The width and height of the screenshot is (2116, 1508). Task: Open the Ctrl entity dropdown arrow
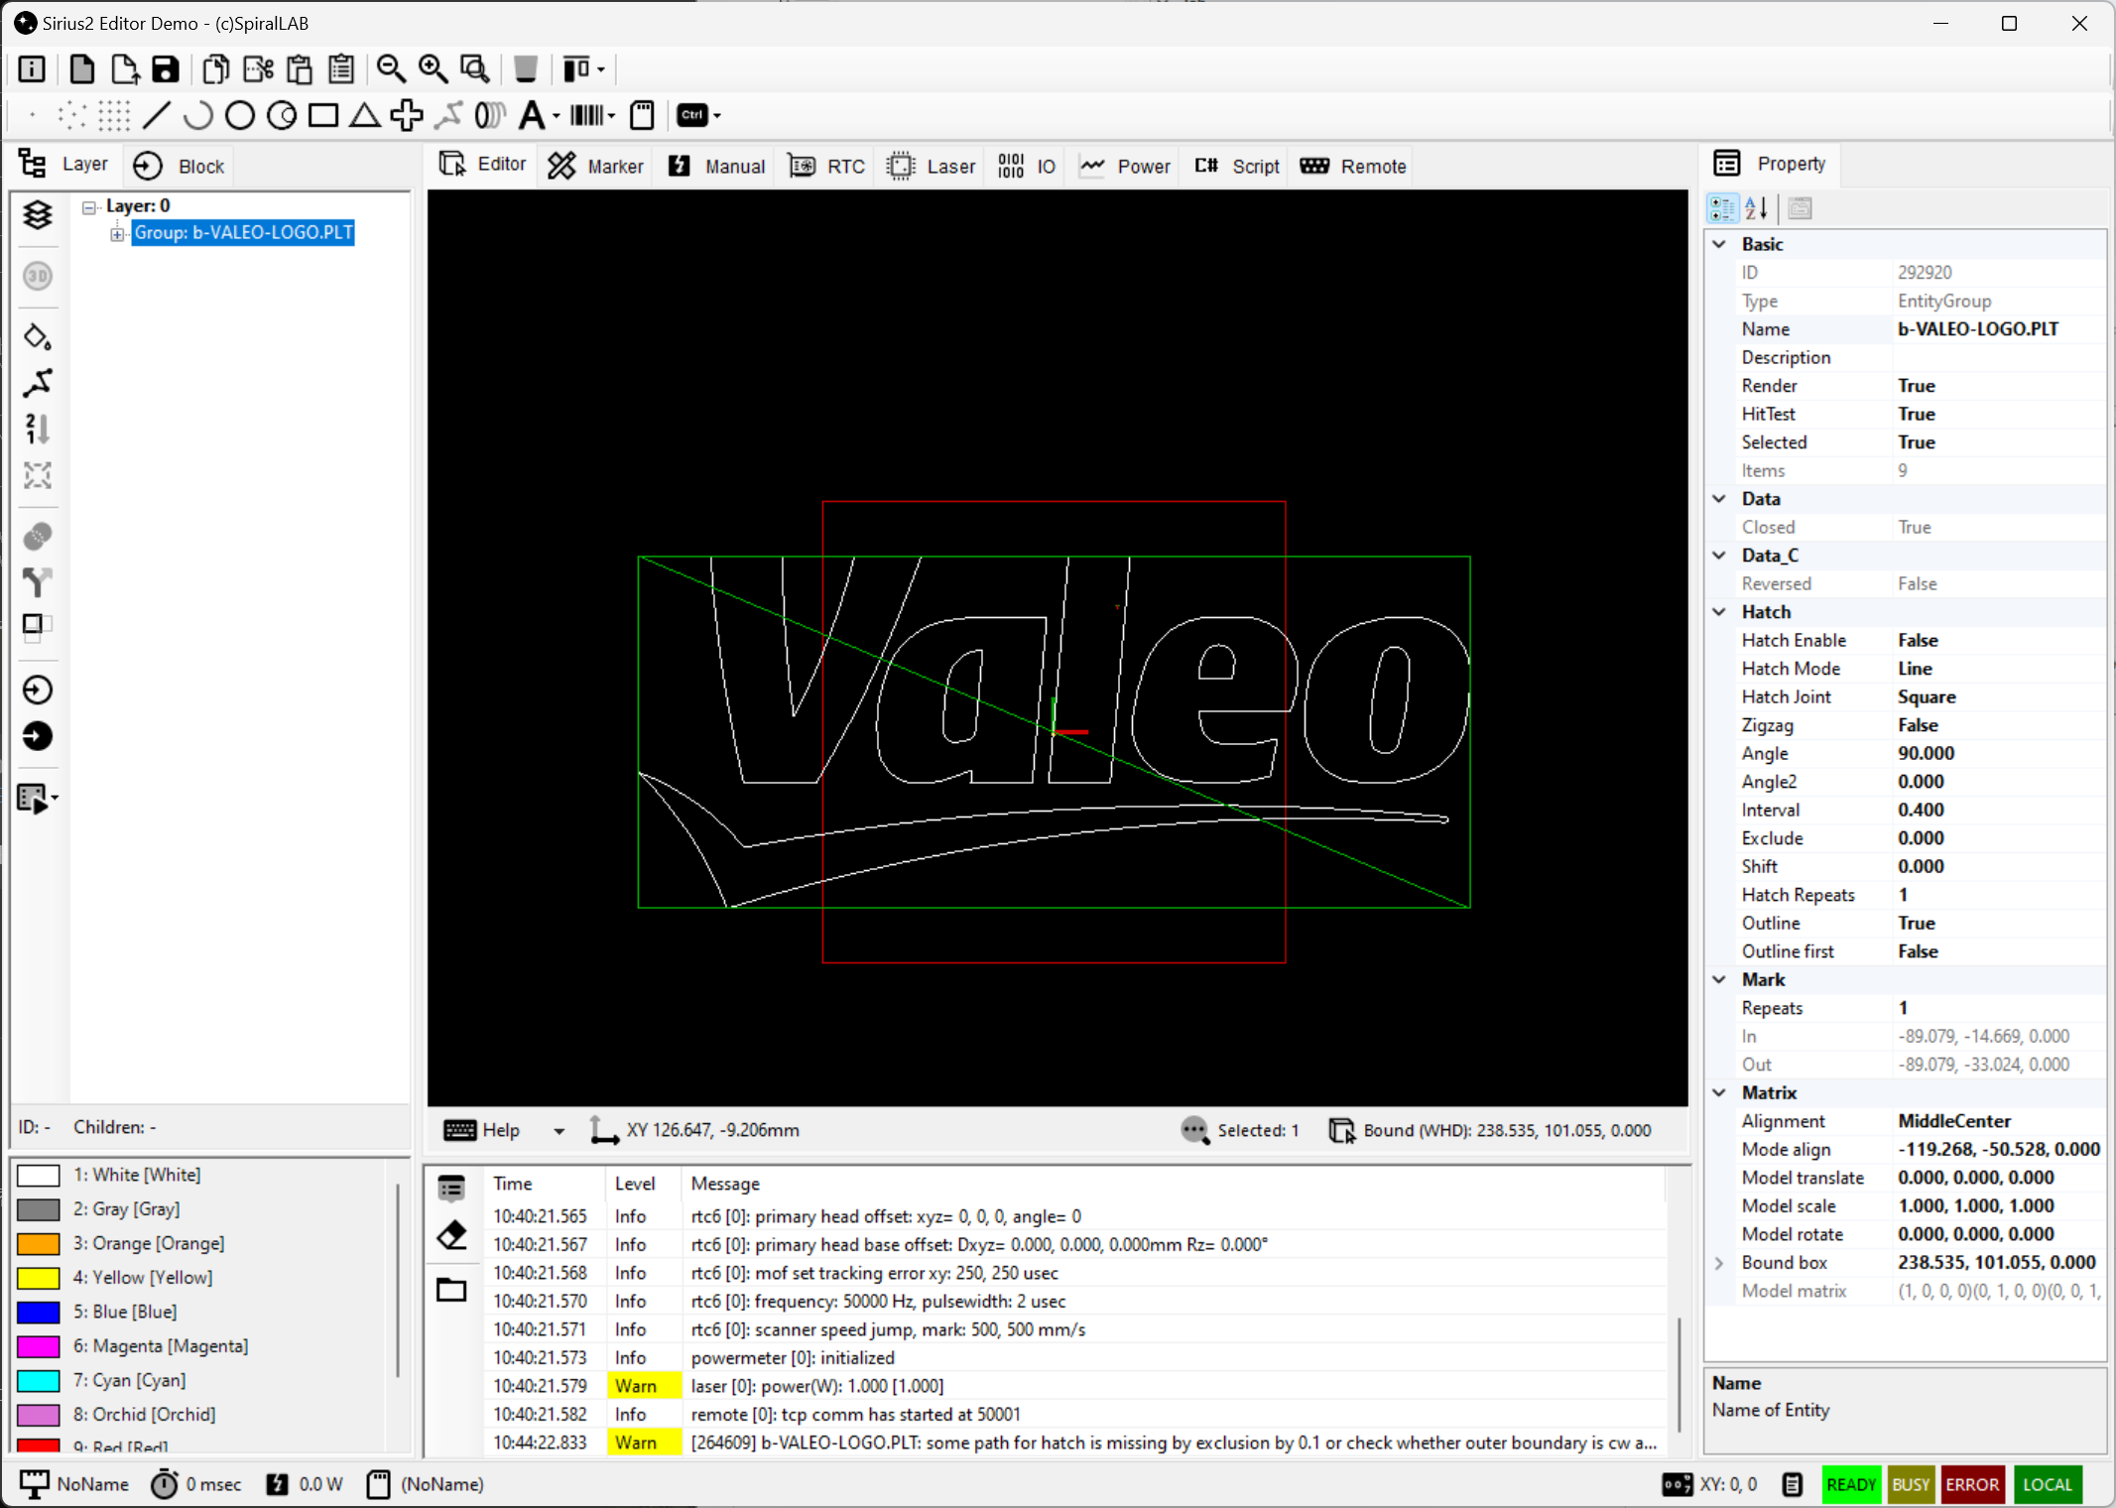coord(716,116)
